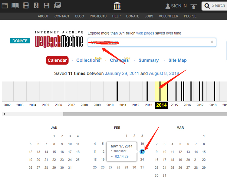Open the August 8, 2018 capture link
Screen dimensions: 227x179
(164, 73)
